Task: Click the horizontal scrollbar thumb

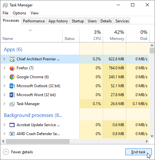Action: click(38, 141)
